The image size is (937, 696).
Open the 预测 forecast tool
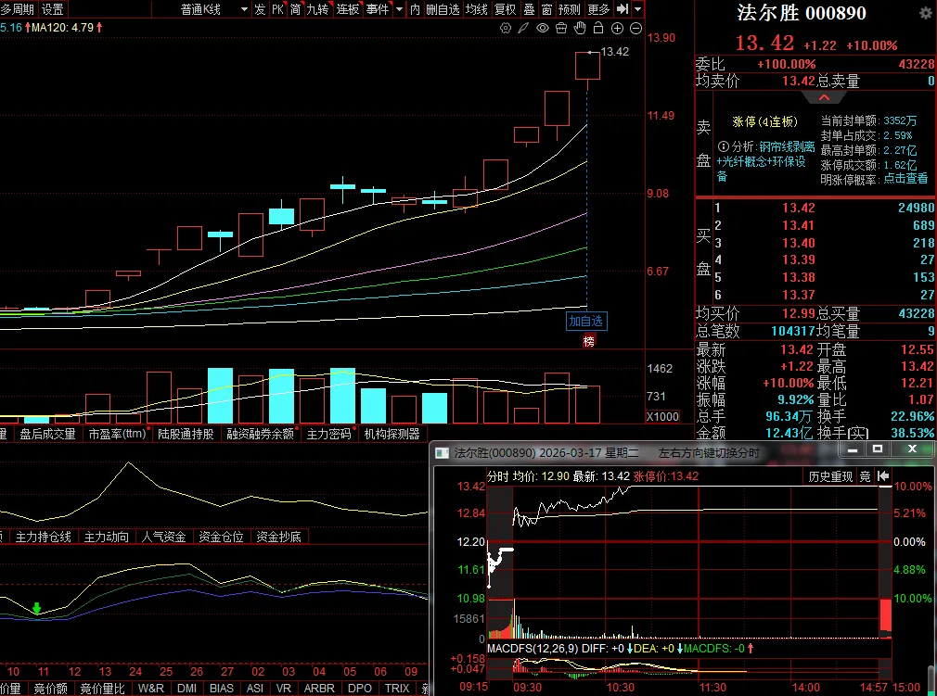point(570,9)
